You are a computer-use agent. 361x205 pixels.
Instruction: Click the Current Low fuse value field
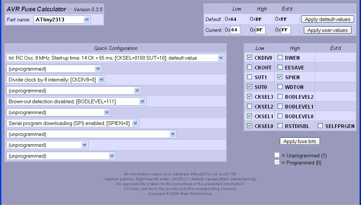coord(235,30)
